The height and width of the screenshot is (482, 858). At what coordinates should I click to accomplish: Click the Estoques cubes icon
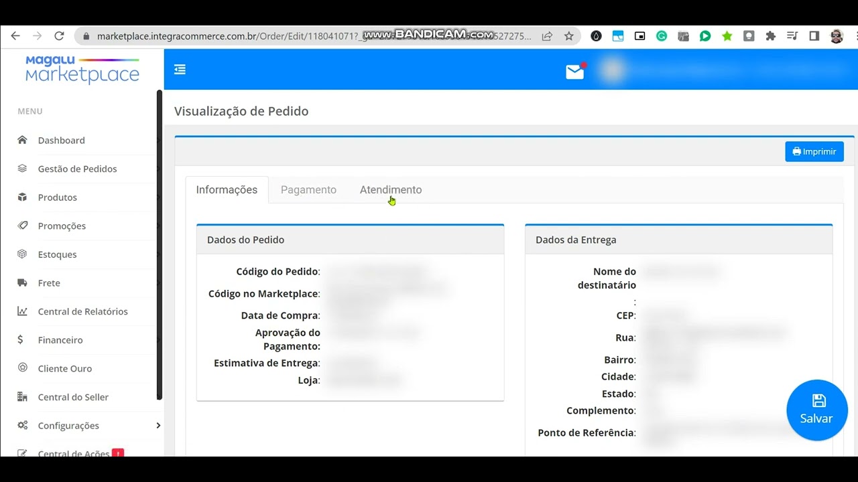pos(22,254)
